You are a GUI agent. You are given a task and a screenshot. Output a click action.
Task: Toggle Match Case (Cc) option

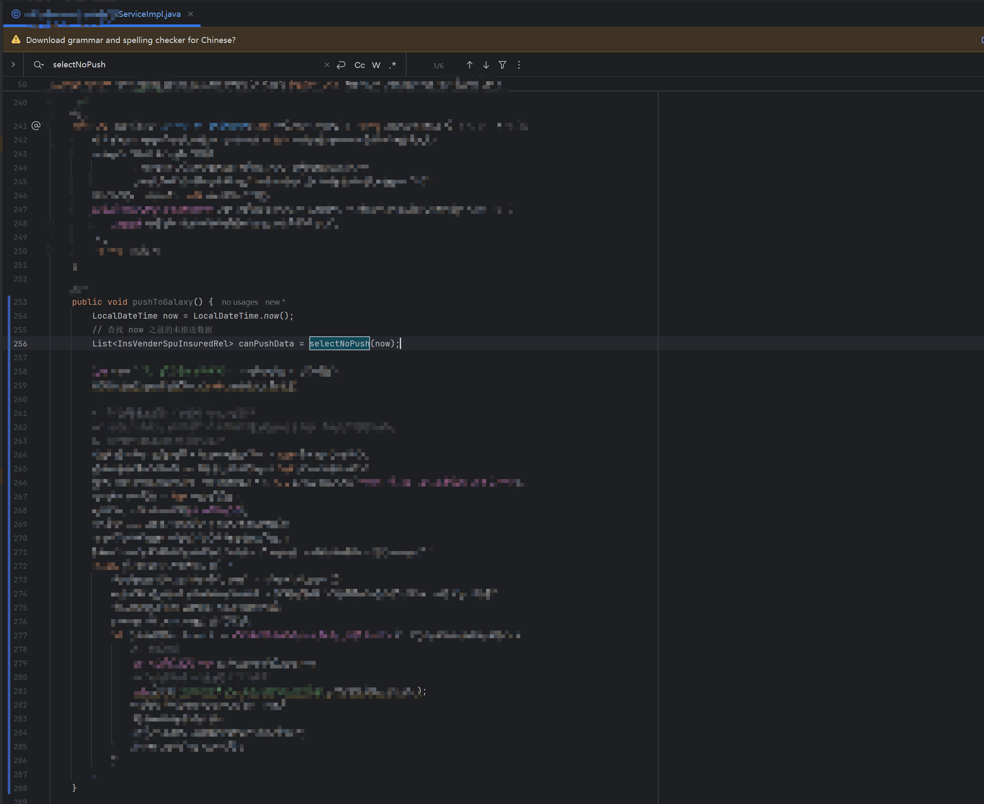tap(360, 65)
